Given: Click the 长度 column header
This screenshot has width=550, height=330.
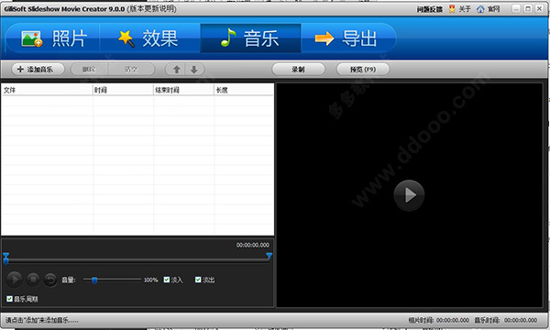Looking at the screenshot, I should (x=244, y=90).
